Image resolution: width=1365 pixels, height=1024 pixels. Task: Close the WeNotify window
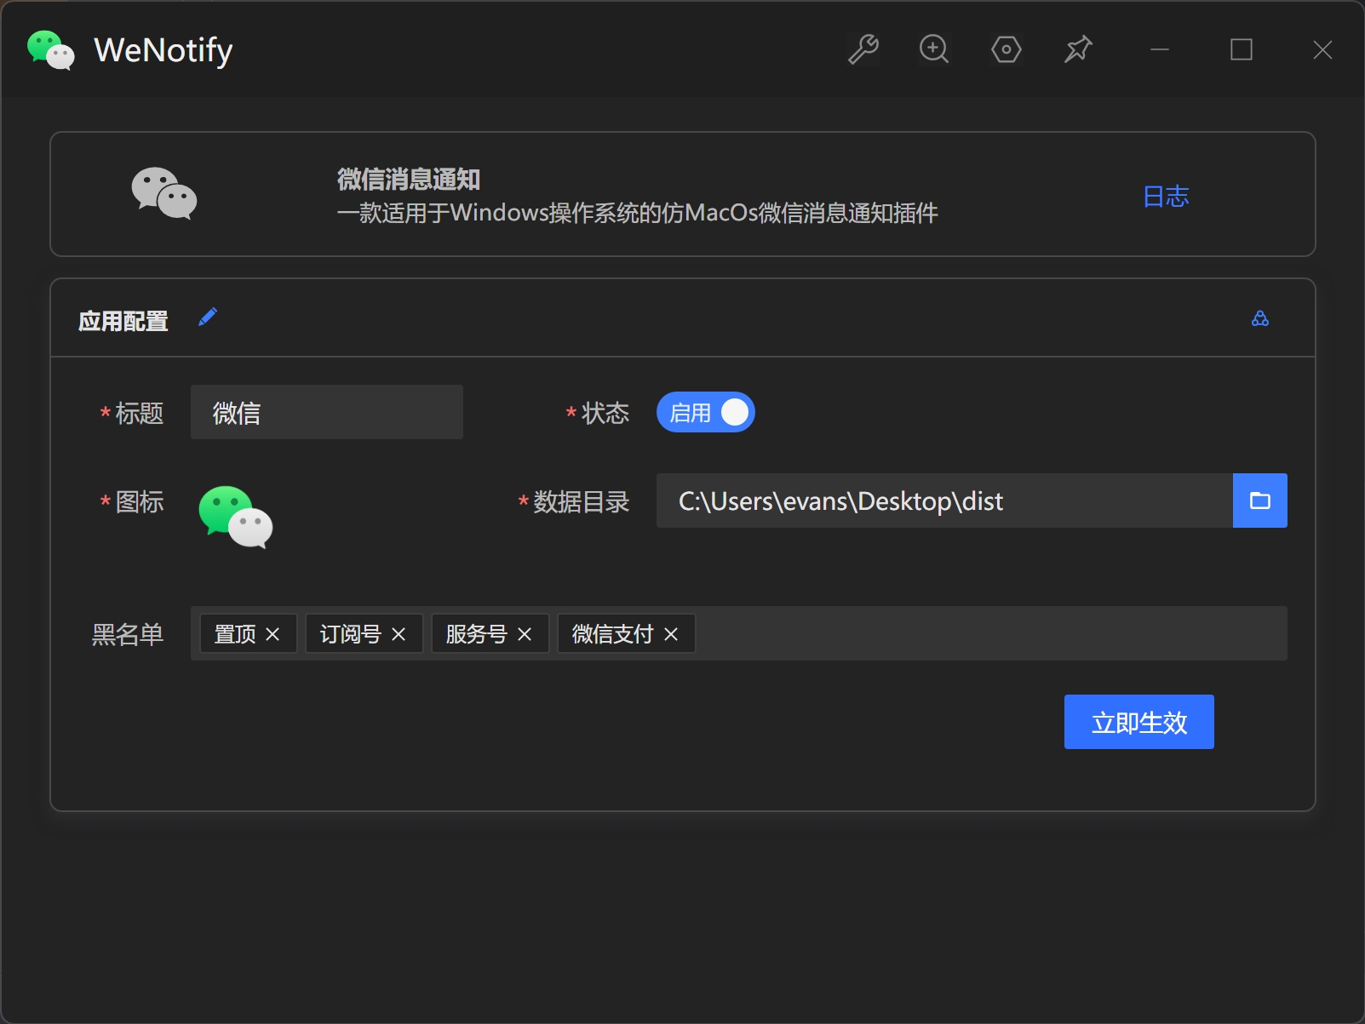coord(1322,49)
